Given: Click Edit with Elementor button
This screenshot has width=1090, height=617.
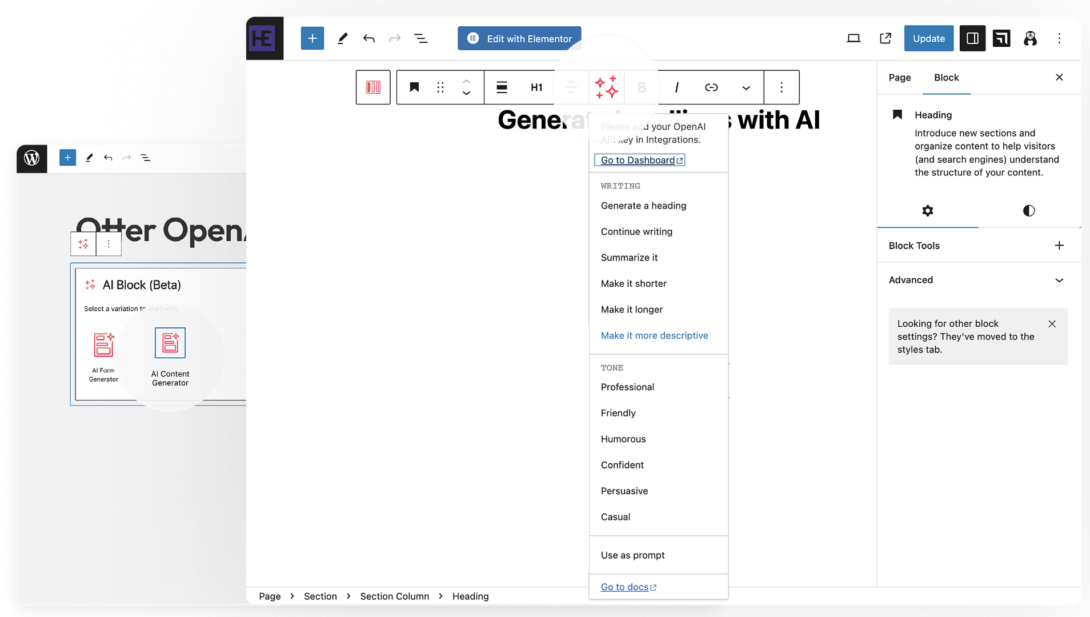Looking at the screenshot, I should 519,38.
